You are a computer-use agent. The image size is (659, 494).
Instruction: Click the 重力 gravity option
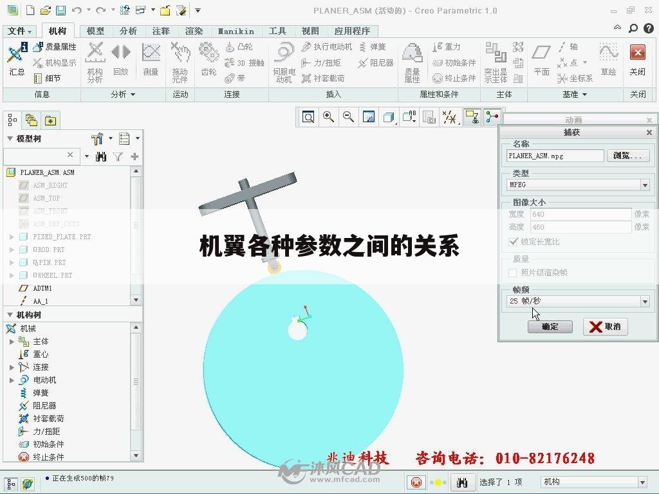click(447, 46)
